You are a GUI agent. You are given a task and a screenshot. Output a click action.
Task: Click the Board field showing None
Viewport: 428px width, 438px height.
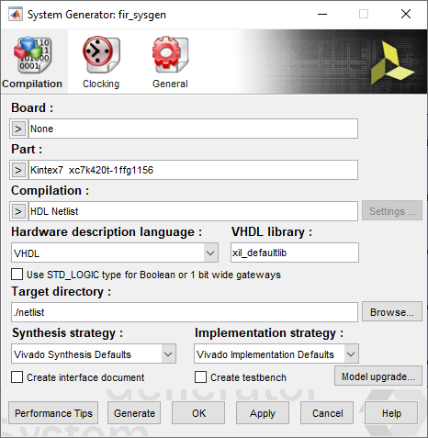pyautogui.click(x=193, y=129)
